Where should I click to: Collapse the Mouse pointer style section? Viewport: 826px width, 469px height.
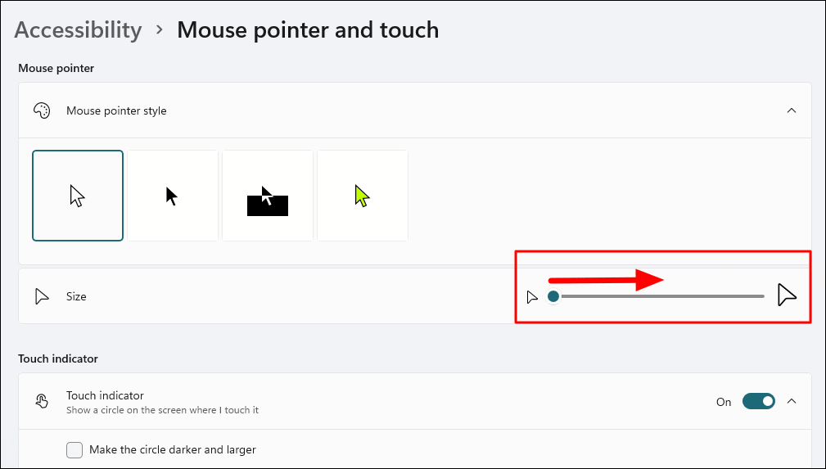point(792,110)
